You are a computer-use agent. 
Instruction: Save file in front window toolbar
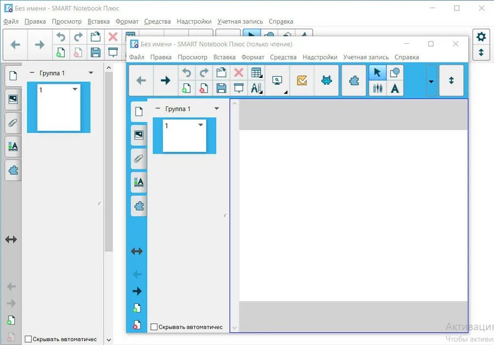click(221, 88)
